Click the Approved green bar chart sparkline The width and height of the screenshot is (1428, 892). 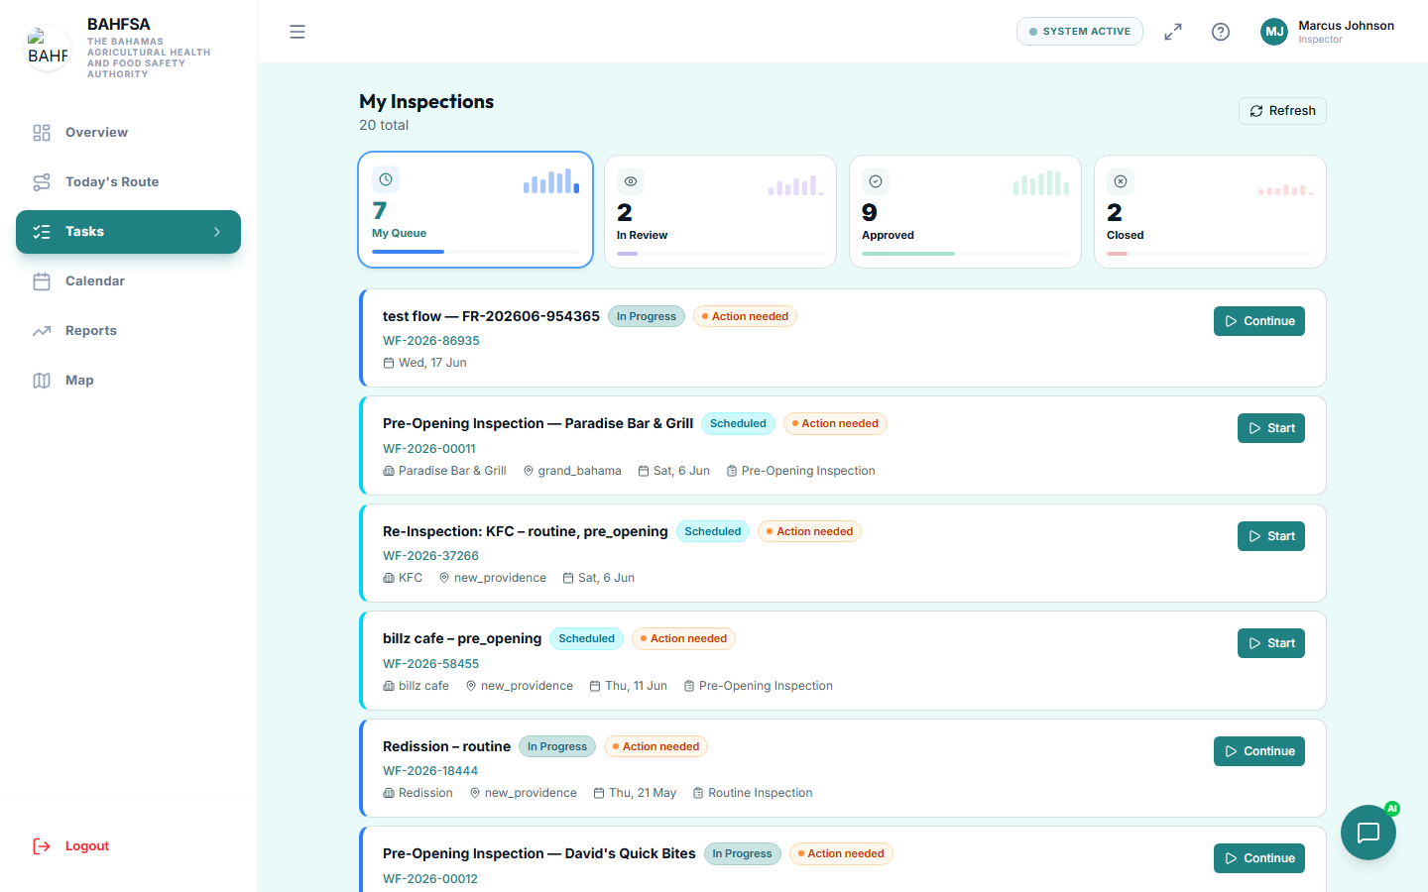point(1041,182)
